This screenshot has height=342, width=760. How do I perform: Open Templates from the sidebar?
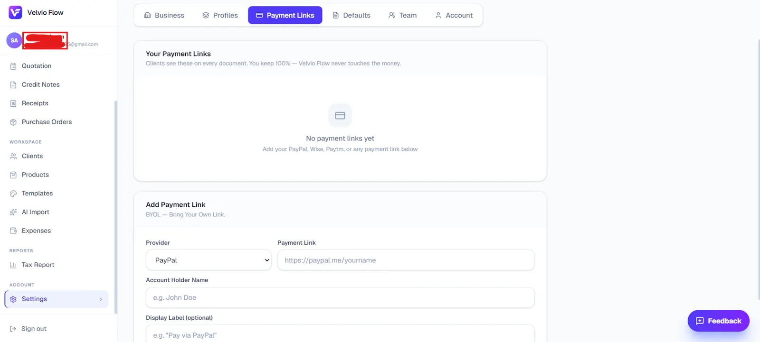click(x=57, y=194)
